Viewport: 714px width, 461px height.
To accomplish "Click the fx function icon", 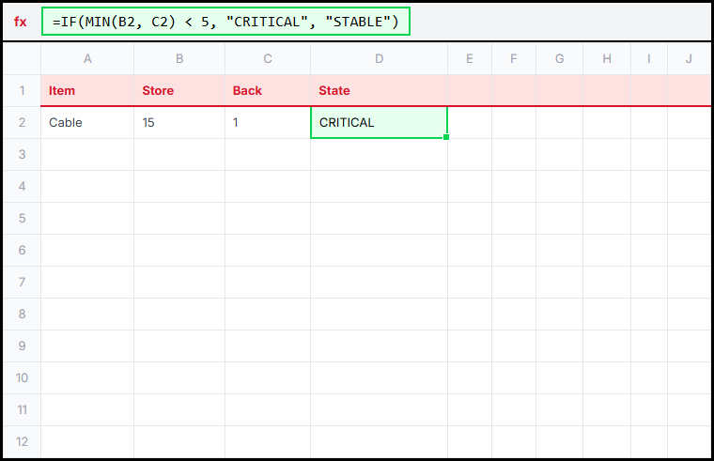I will pyautogui.click(x=21, y=23).
